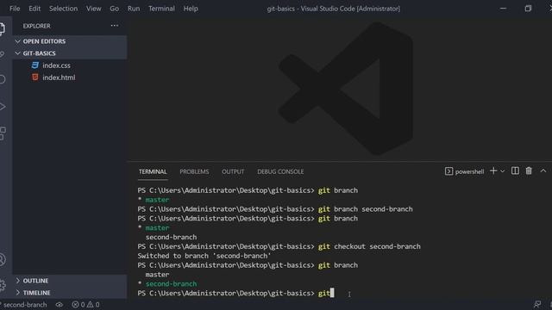Kill the terminal with trash icon
552x310 pixels.
529,170
